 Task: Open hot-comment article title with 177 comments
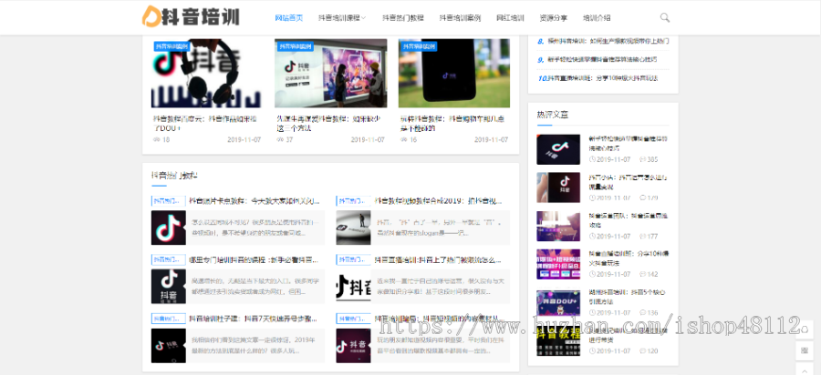pyautogui.click(x=628, y=220)
